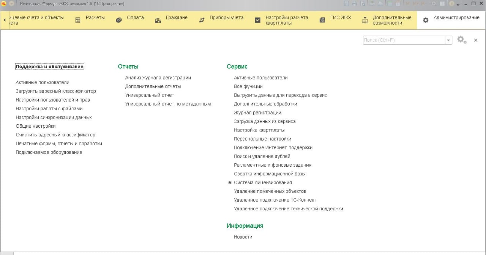This screenshot has width=486, height=255.
Task: Open the plain Универсальный отчет link
Action: [x=150, y=95]
